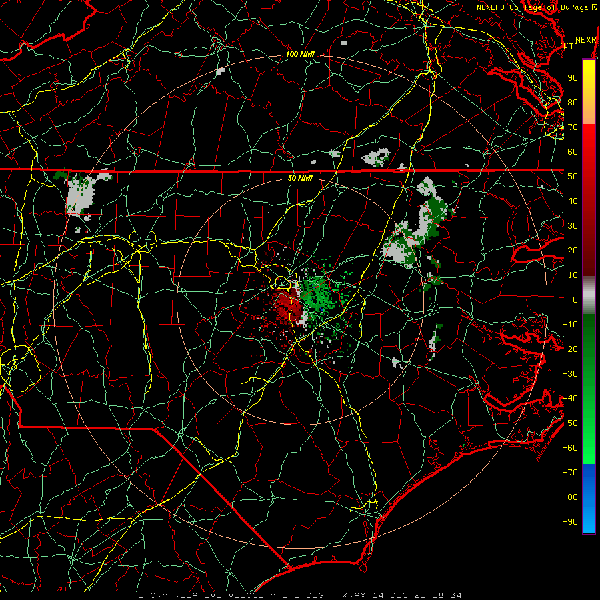Click the -40 scale label
The height and width of the screenshot is (600, 600).
[570, 399]
